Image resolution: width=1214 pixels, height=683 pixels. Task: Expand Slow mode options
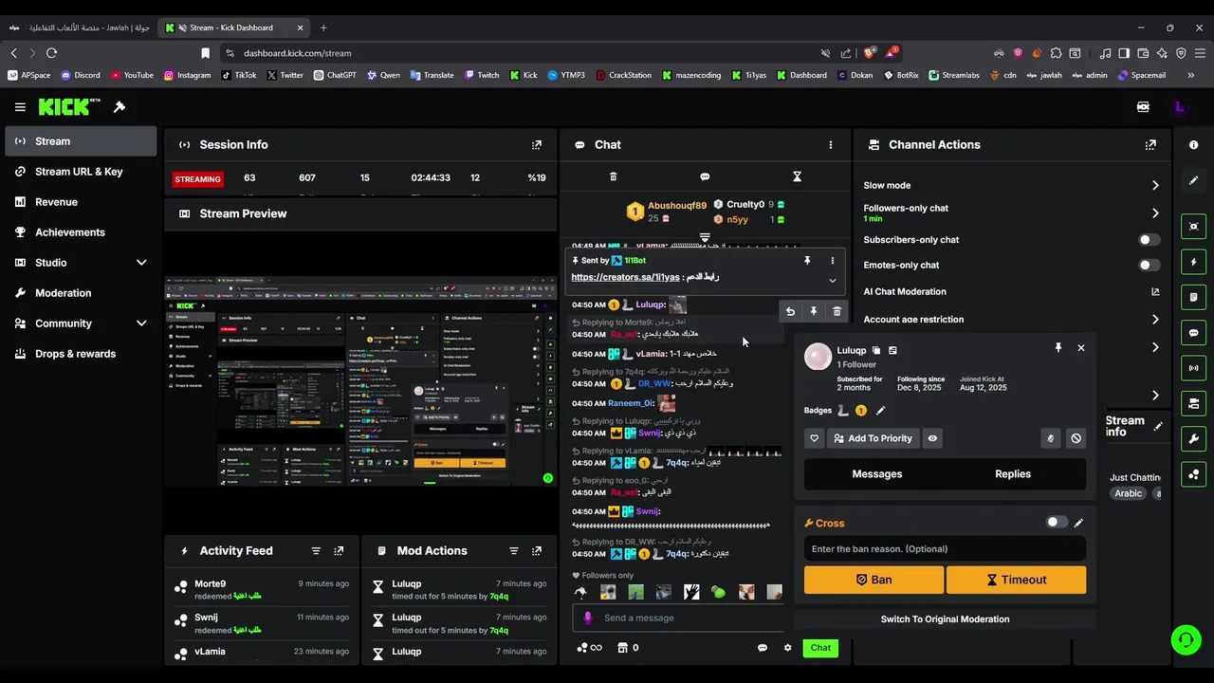pos(1155,186)
